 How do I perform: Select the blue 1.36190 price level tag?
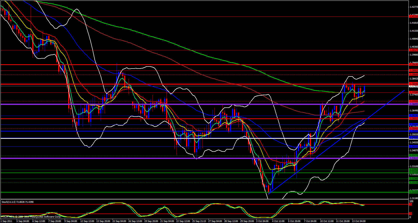413,116
